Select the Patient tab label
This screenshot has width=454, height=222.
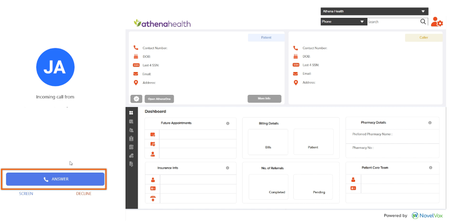266,38
